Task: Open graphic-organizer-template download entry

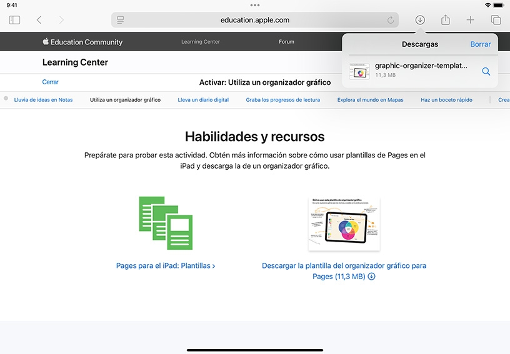Action: tap(420, 71)
